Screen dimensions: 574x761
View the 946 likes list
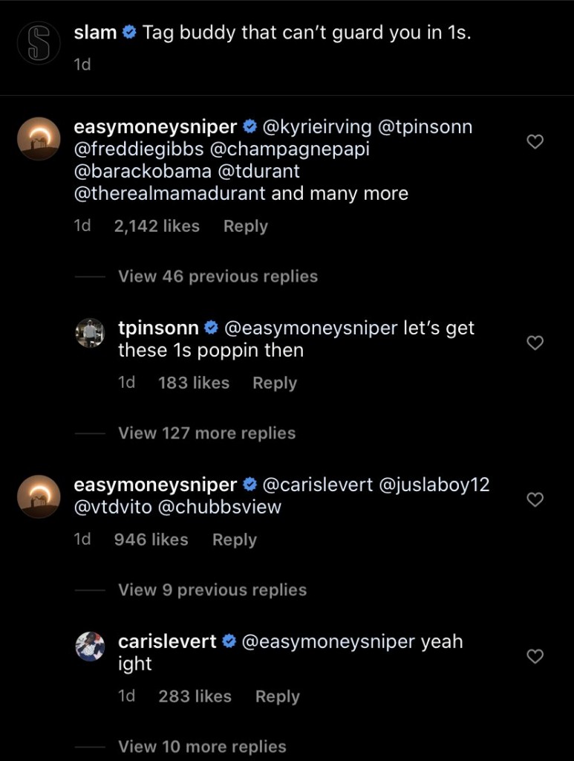[151, 540]
